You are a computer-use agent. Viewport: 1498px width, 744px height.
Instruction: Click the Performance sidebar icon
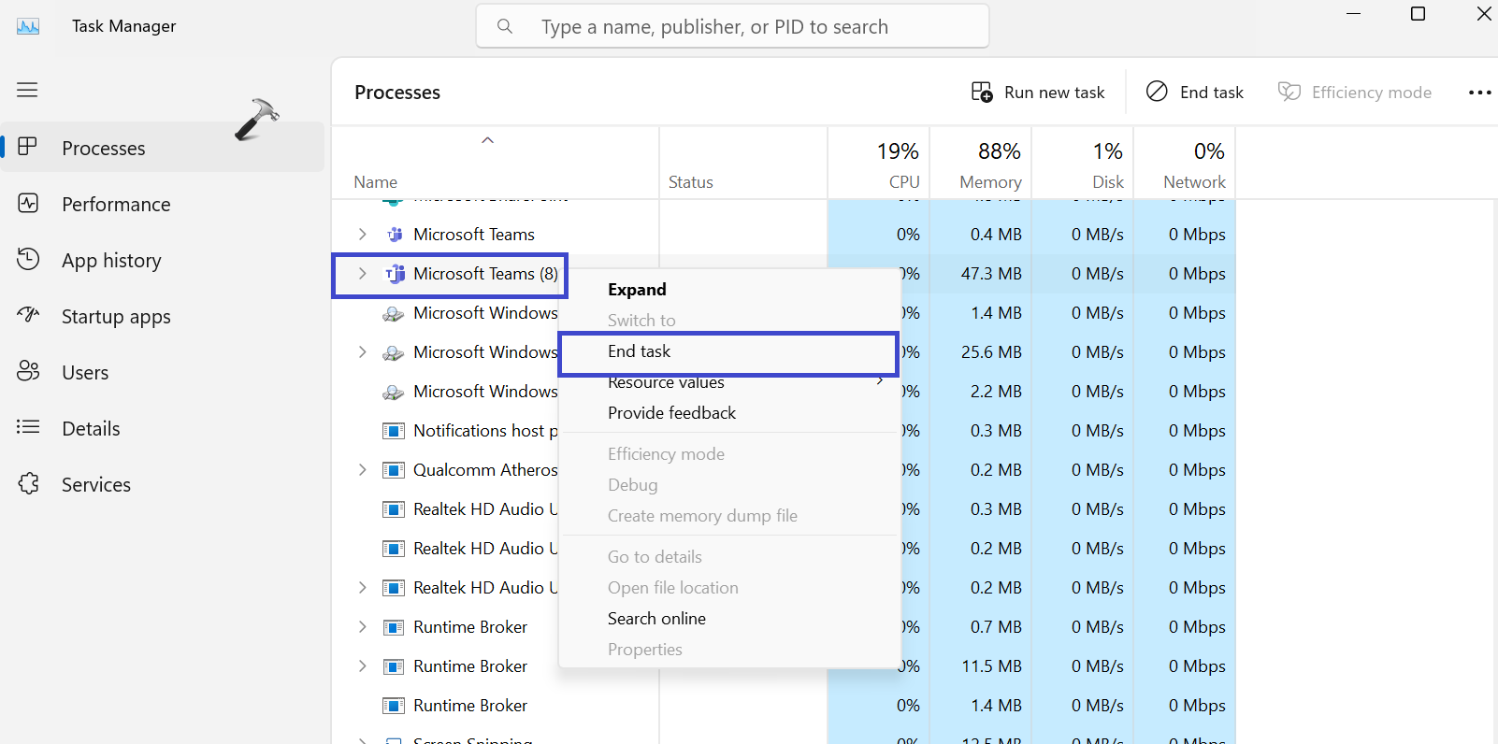pyautogui.click(x=28, y=204)
